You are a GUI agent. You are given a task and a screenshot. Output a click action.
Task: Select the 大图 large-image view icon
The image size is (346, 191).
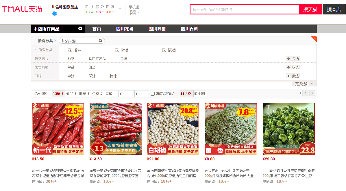click(x=187, y=93)
